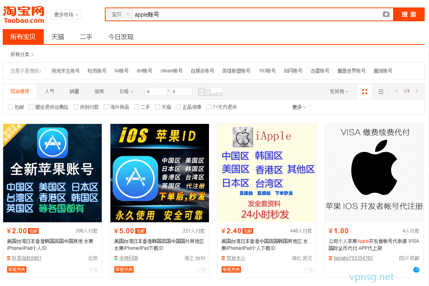Expand the 发货地 location dropdown
Image resolution: width=429 pixels, height=286 pixels.
(339, 91)
